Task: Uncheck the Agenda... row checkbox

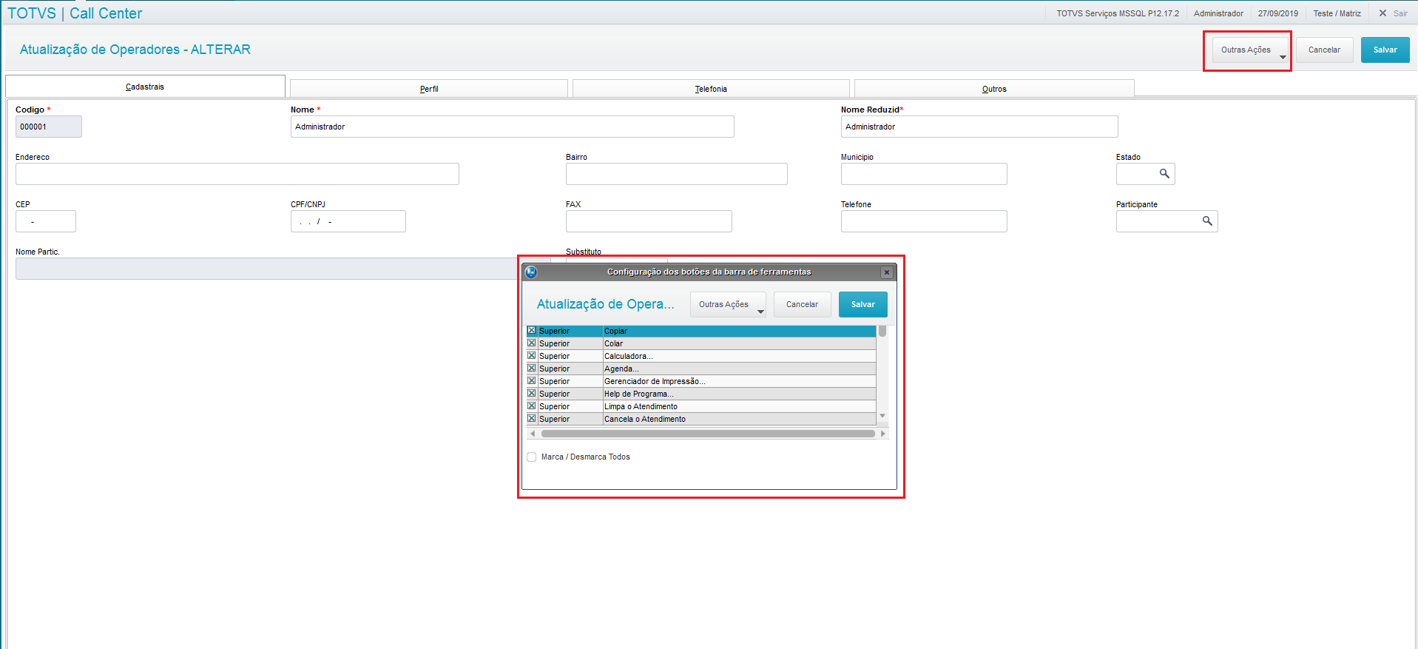Action: coord(531,369)
